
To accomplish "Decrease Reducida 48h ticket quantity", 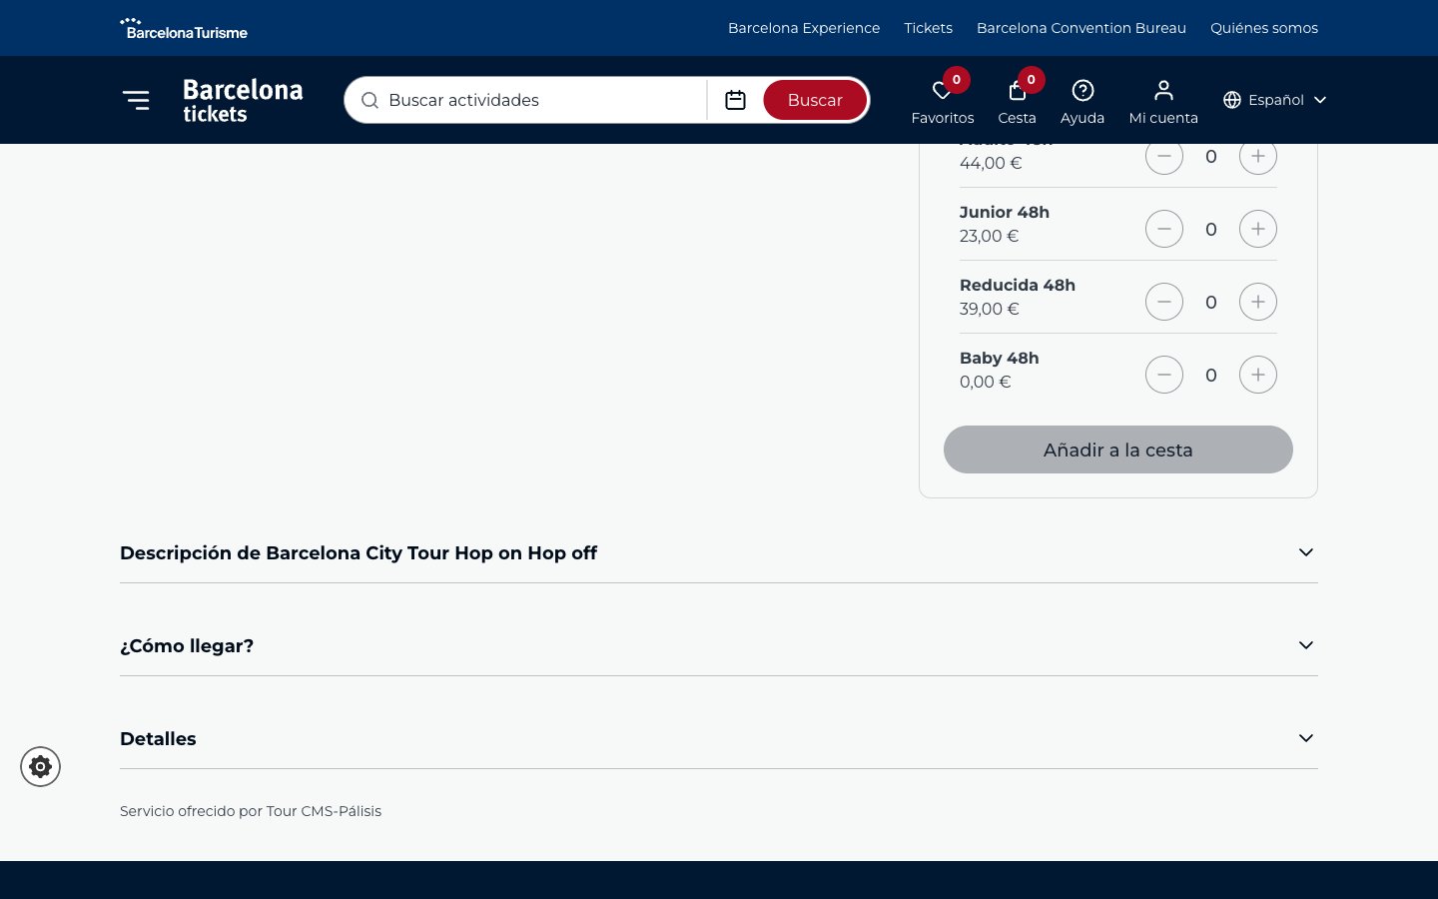I will tap(1163, 302).
